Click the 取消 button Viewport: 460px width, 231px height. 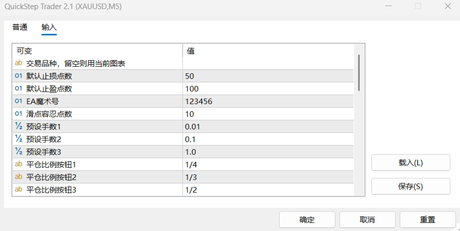(367, 220)
